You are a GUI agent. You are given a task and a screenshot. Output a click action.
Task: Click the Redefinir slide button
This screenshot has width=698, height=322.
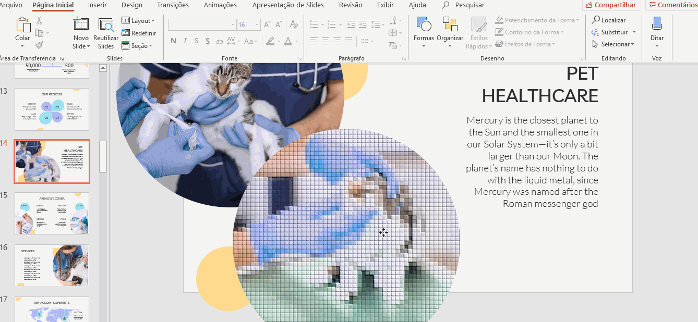pos(139,33)
